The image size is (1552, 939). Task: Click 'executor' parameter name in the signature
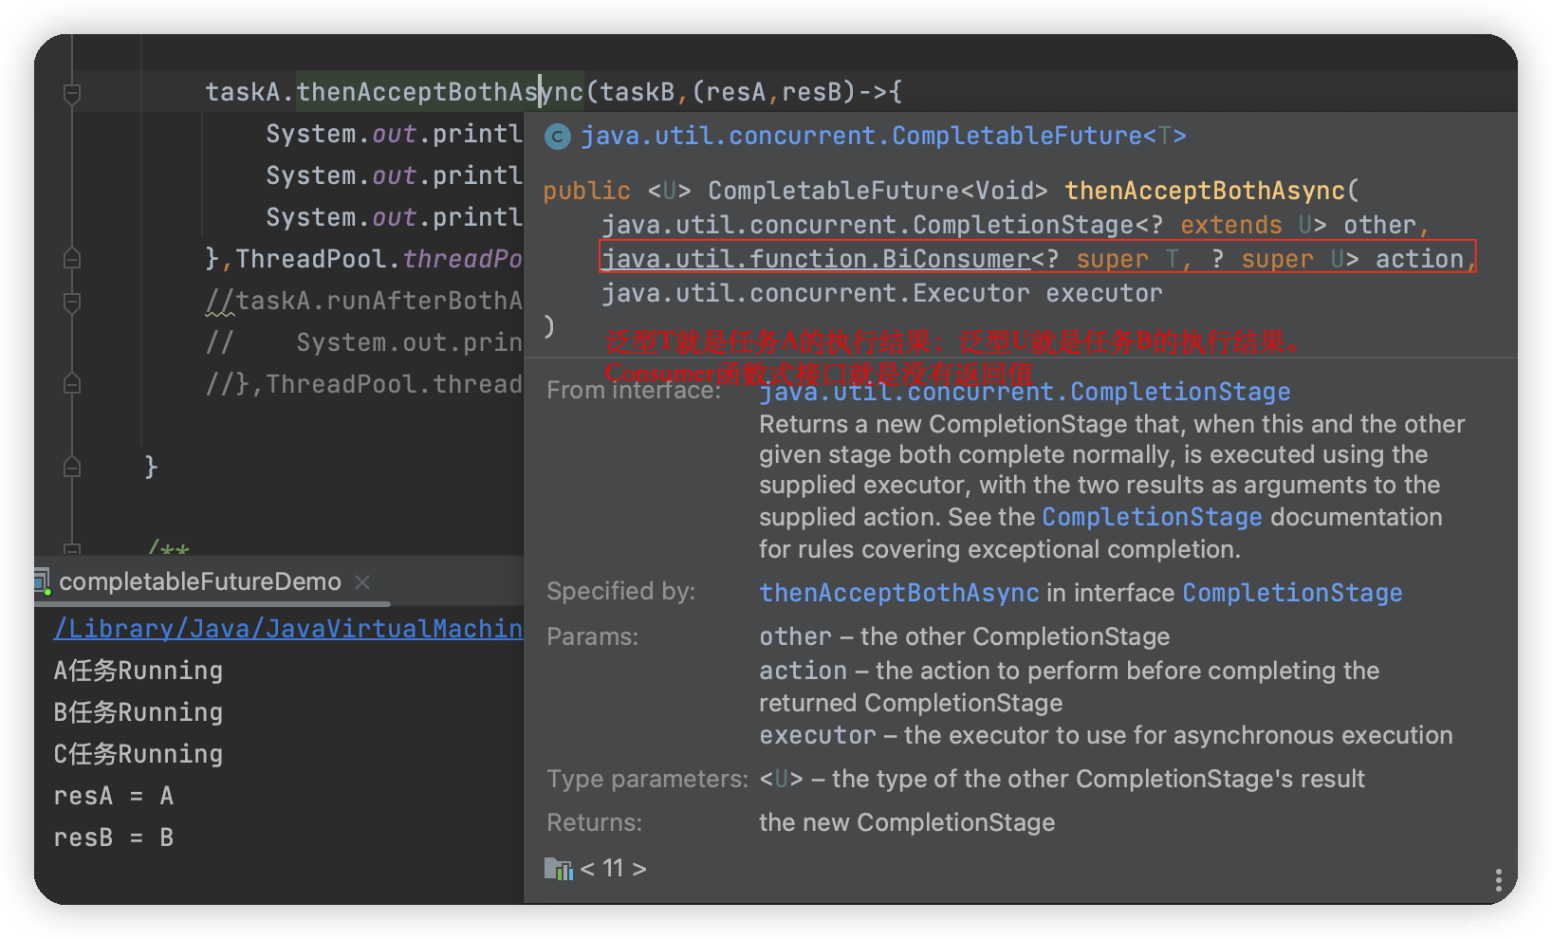coord(1104,293)
